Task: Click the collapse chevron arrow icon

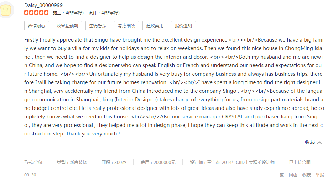Action: (x=319, y=143)
